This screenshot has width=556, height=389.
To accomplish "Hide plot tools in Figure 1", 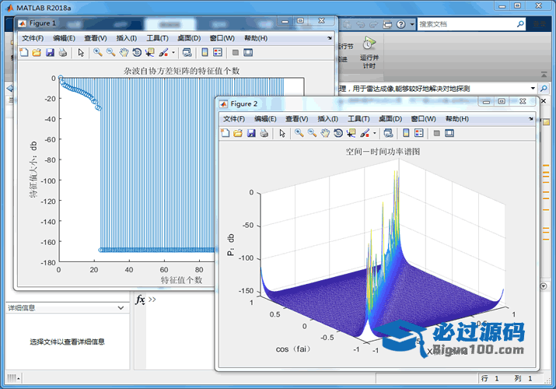I will pyautogui.click(x=235, y=52).
